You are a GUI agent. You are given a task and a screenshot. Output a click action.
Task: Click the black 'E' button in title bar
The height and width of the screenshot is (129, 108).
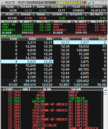[94, 3]
